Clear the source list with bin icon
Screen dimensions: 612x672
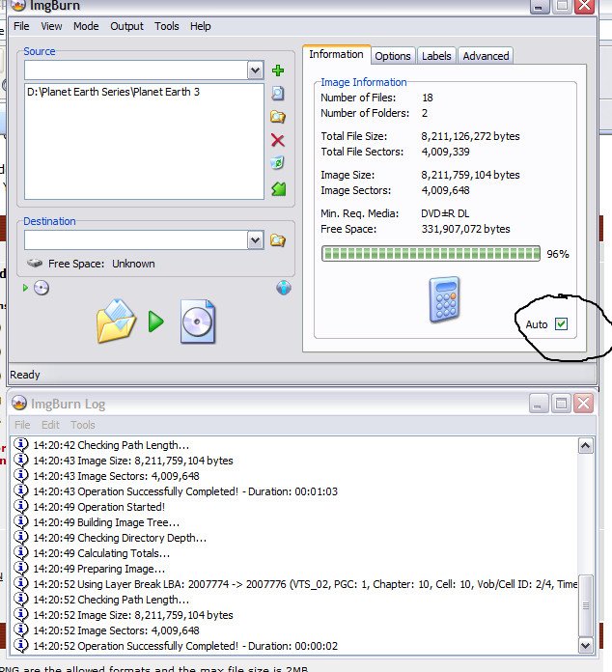(x=278, y=163)
